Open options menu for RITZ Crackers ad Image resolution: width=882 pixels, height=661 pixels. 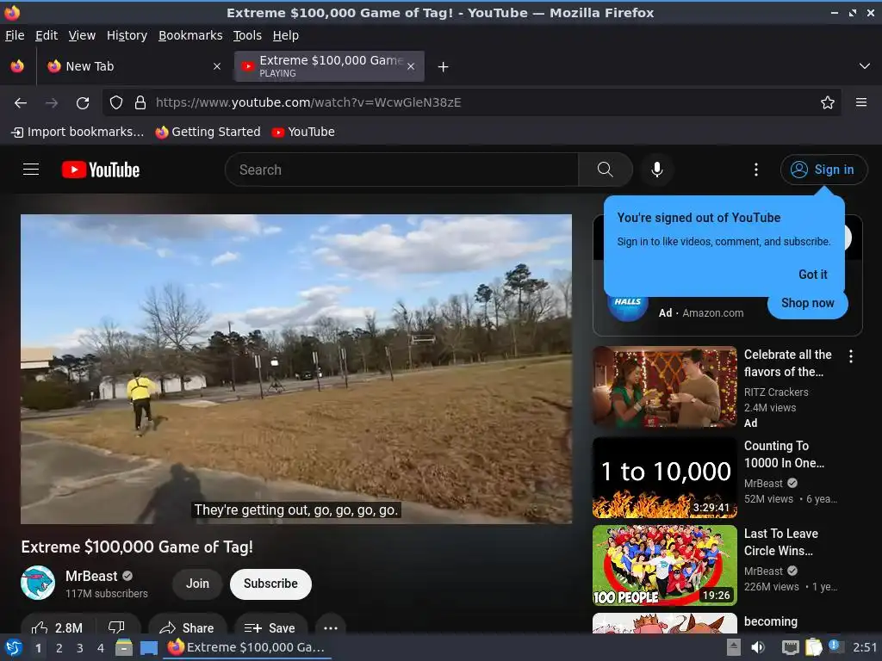pos(851,355)
